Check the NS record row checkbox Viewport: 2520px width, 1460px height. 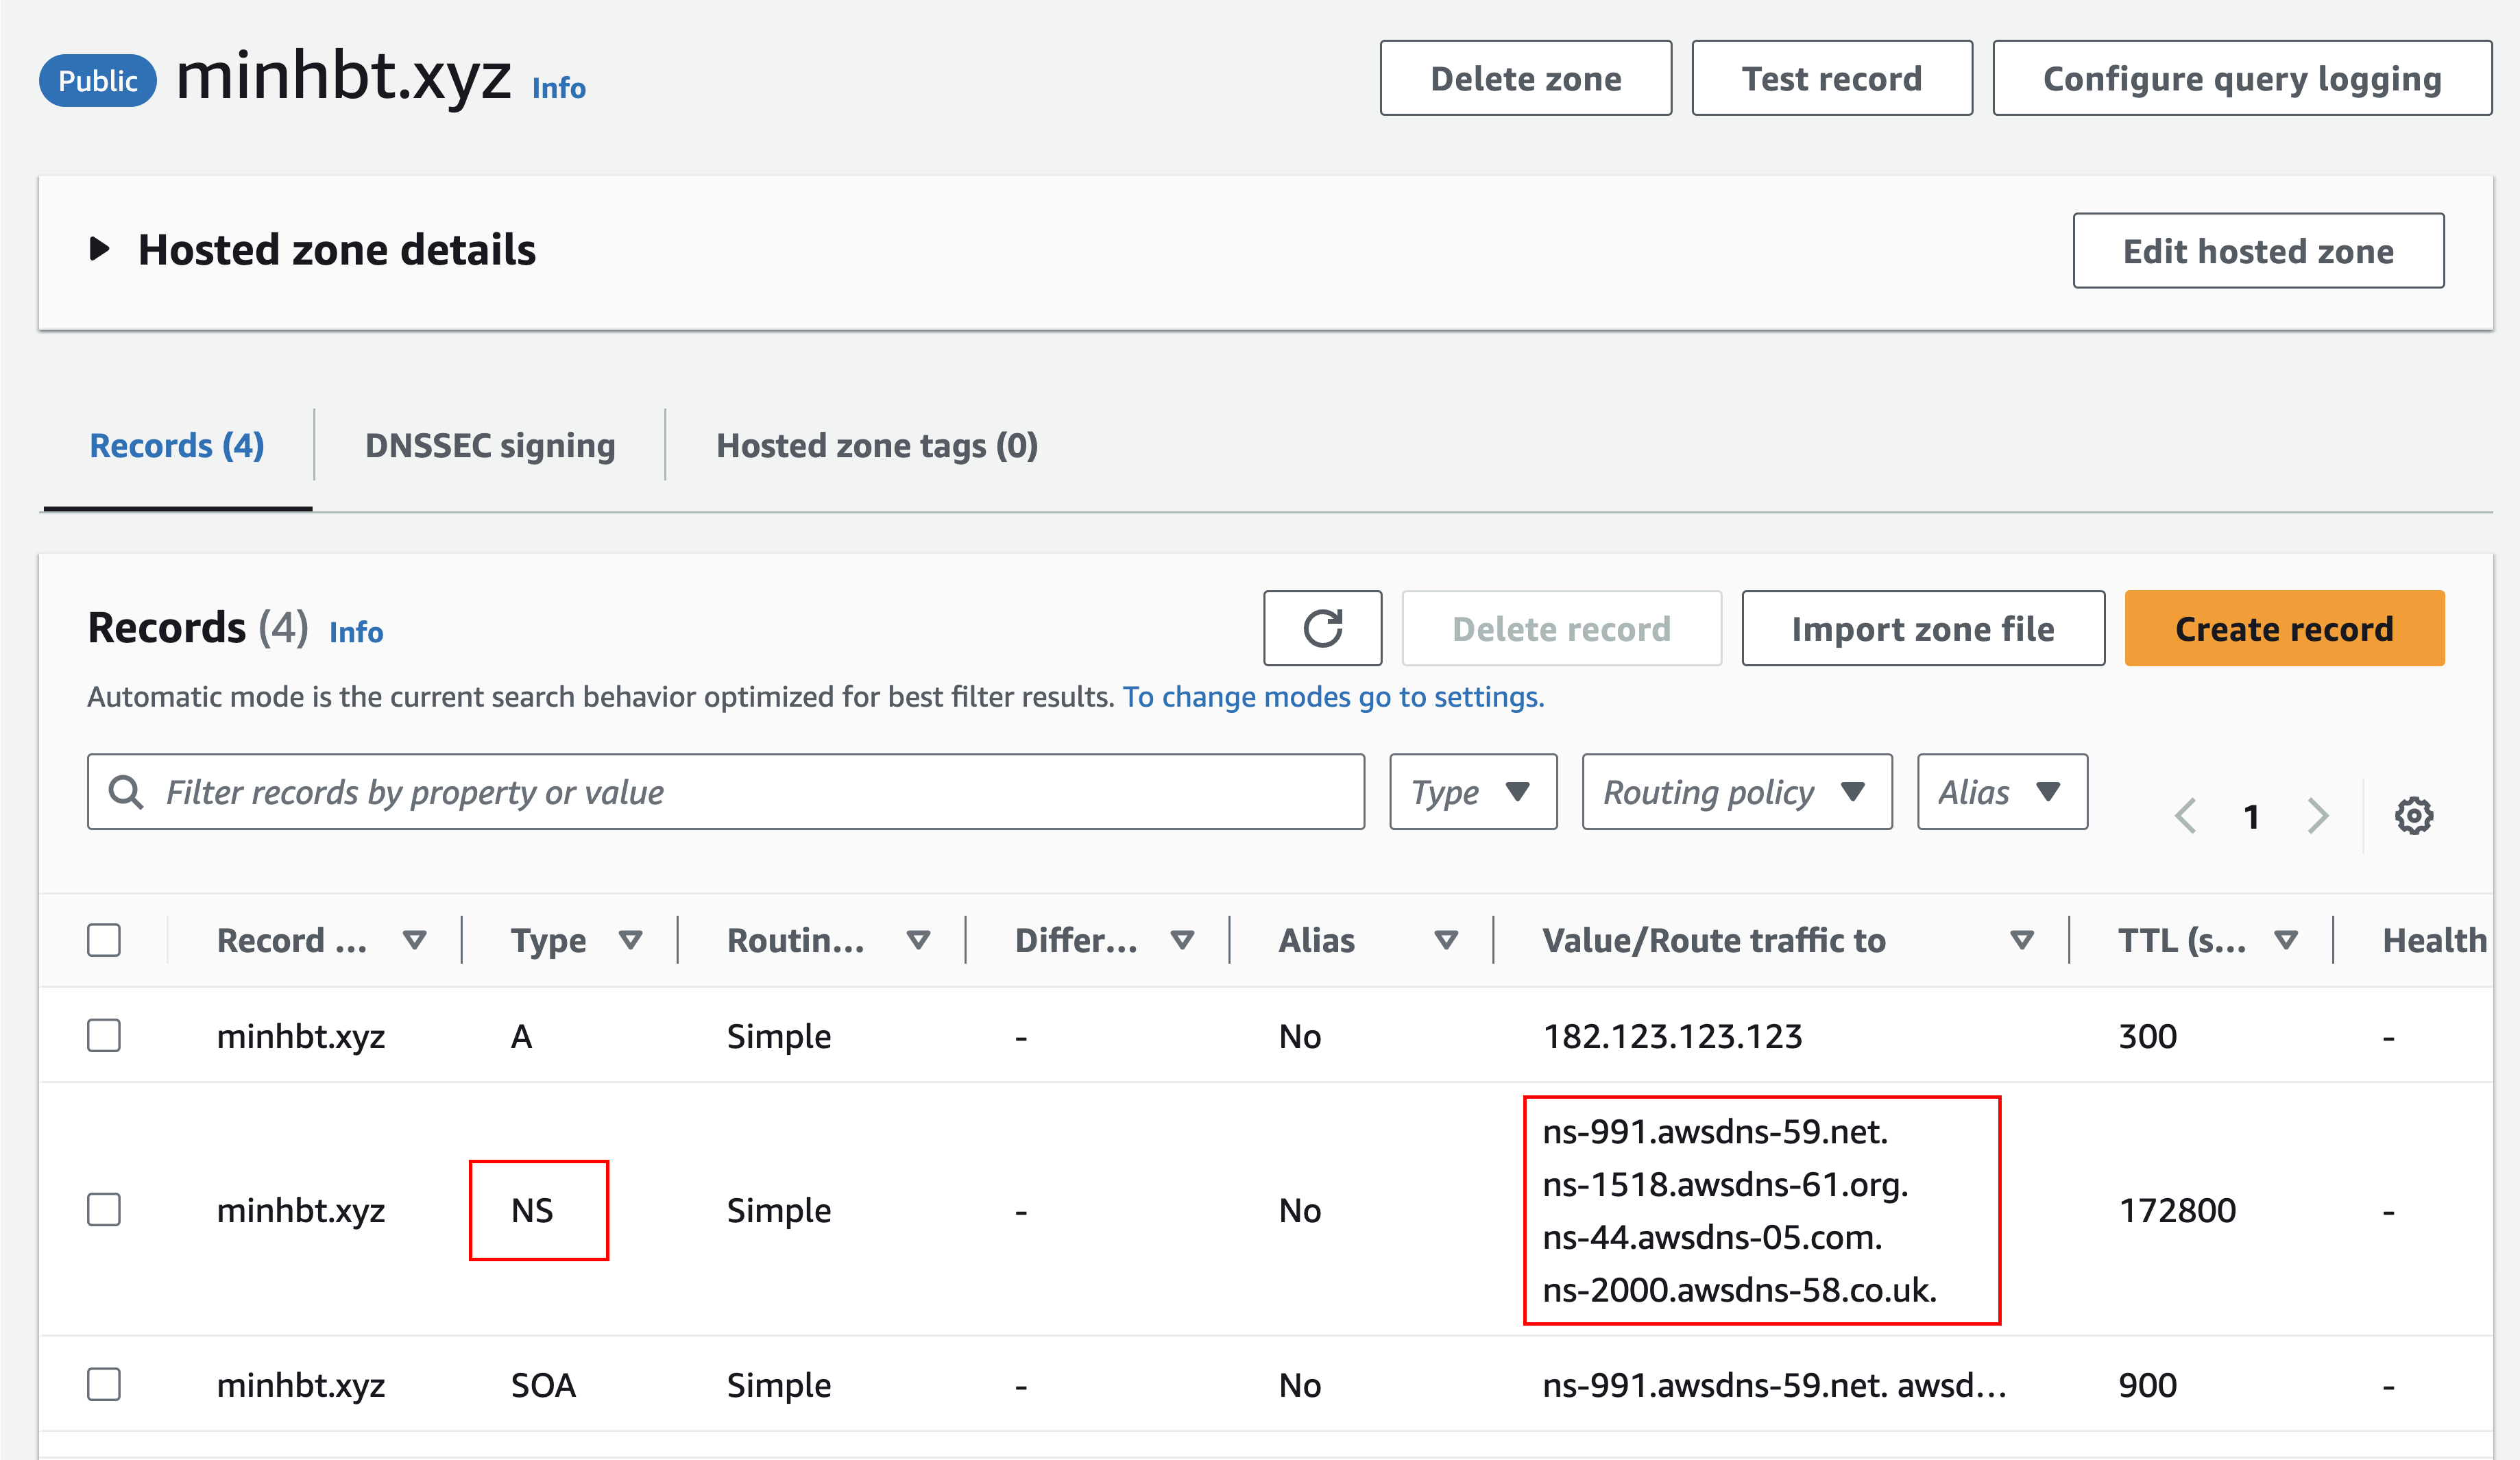(104, 1209)
